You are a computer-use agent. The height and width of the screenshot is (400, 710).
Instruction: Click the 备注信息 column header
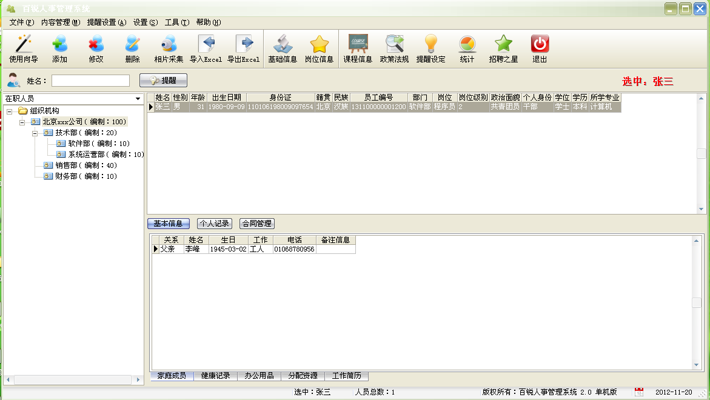click(x=335, y=240)
